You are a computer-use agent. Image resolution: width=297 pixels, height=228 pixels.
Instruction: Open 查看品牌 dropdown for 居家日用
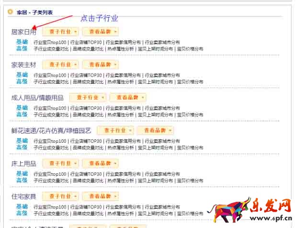[100, 32]
